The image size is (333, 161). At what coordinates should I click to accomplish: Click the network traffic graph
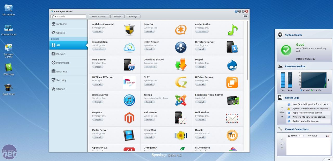click(314, 80)
